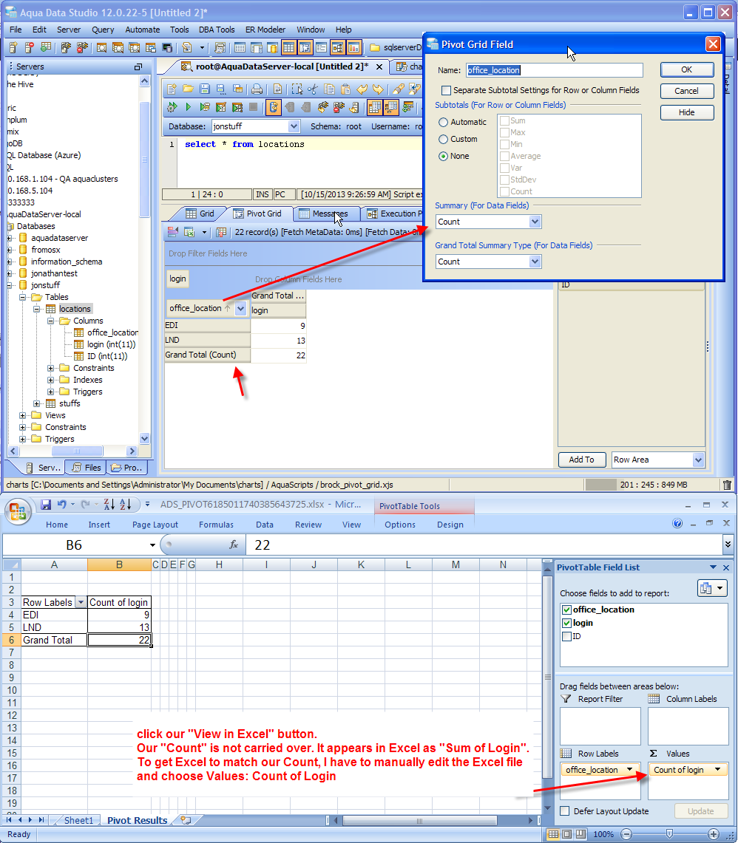Expand the stuffs table tree node
The width and height of the screenshot is (738, 843).
pos(36,403)
